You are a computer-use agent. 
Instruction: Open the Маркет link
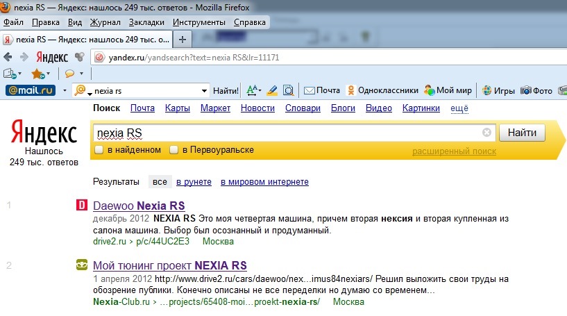[x=216, y=108]
